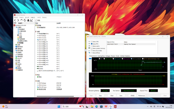Click the Clear button in Stability Test
Image resolution: width=174 pixels, height=109 pixels.
coord(112,95)
